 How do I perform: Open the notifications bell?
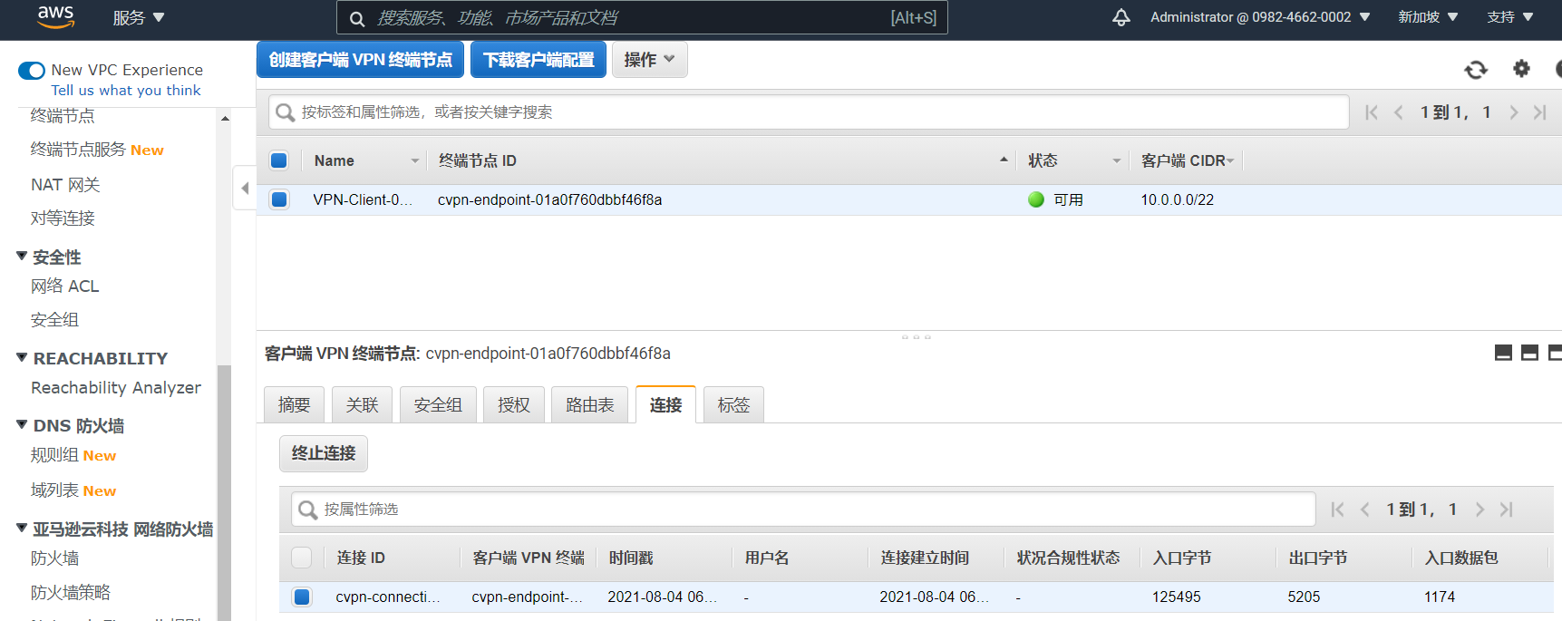[1121, 17]
